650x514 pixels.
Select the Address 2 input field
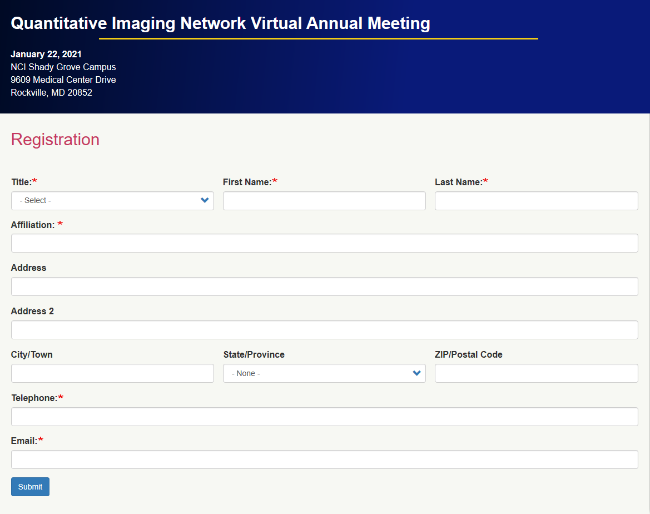tap(324, 330)
